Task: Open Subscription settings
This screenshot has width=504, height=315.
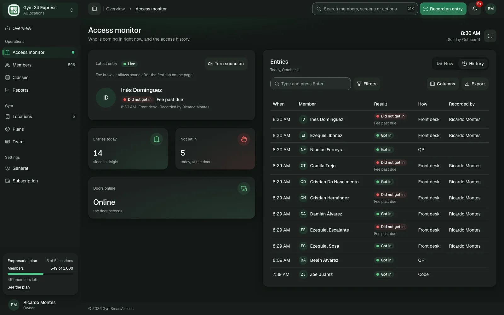Action: (40, 181)
